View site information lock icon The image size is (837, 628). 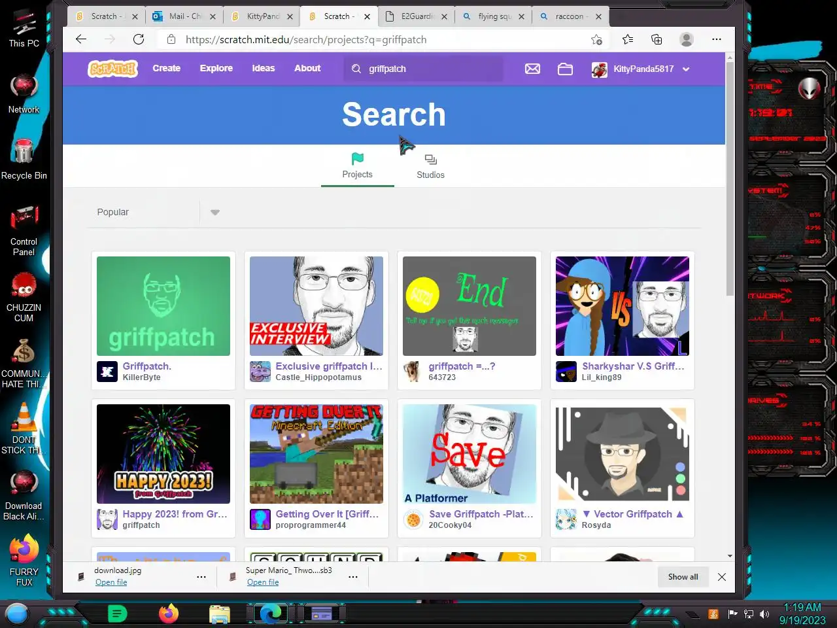171,39
